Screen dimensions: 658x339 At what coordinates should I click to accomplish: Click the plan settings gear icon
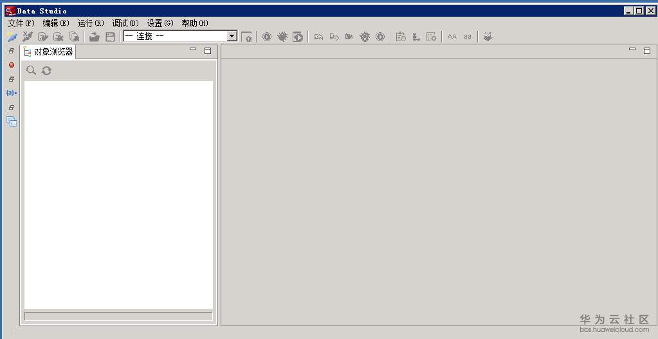(x=432, y=37)
